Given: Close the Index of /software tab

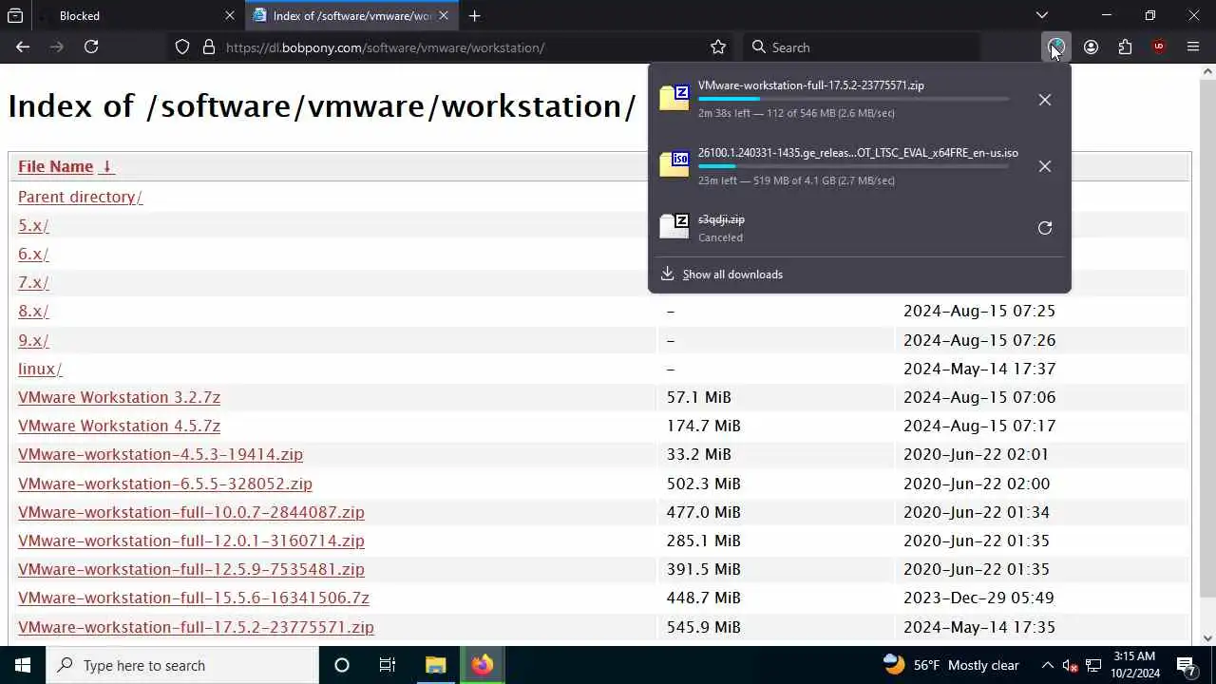Looking at the screenshot, I should pyautogui.click(x=444, y=15).
